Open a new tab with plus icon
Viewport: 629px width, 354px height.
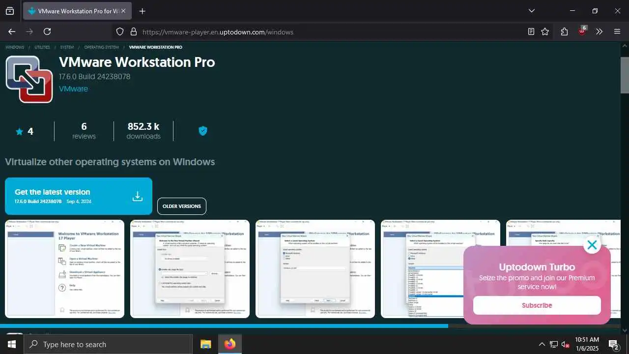(x=143, y=11)
